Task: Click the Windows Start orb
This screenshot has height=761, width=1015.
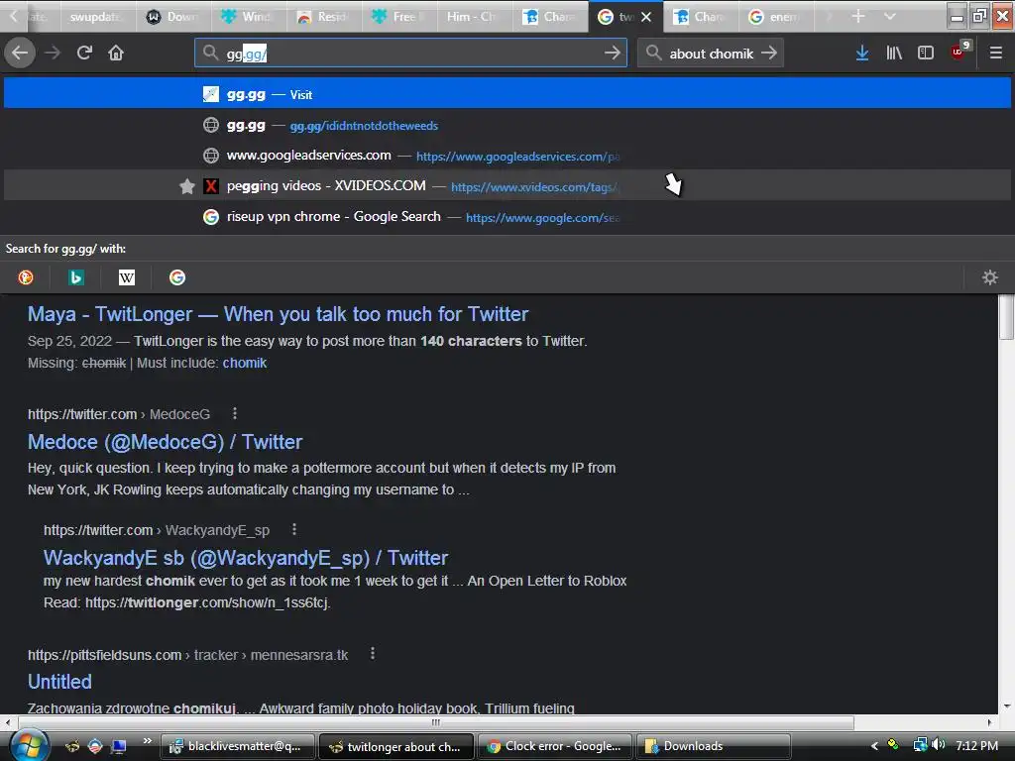Action: pyautogui.click(x=28, y=745)
